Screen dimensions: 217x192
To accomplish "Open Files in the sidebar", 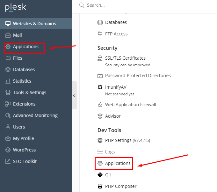I will pos(36,58).
